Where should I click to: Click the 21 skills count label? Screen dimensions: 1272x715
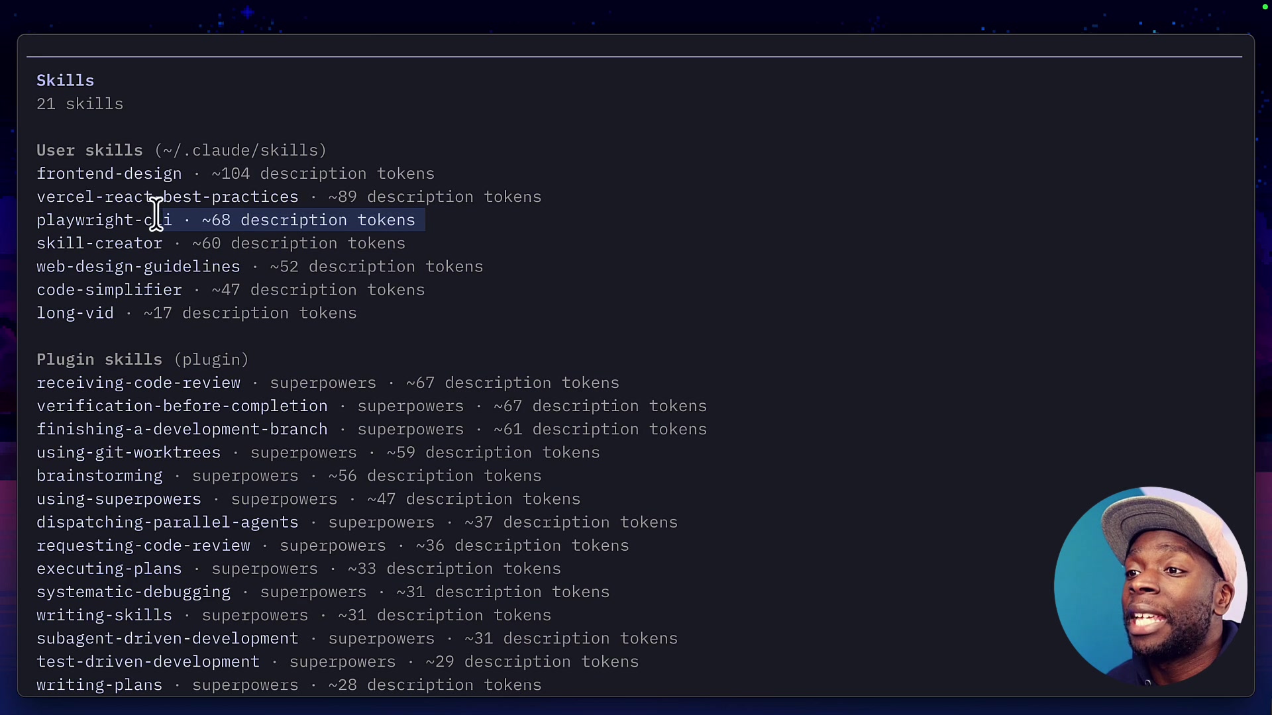(79, 104)
